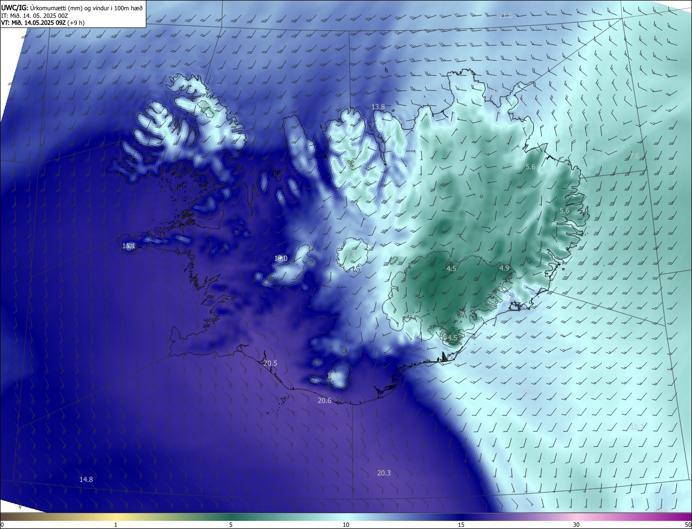The width and height of the screenshot is (692, 529).
Task: Click the 'VT: Mið. 14.05.2025 09Z (+9 h)' line
Action: pos(43,23)
